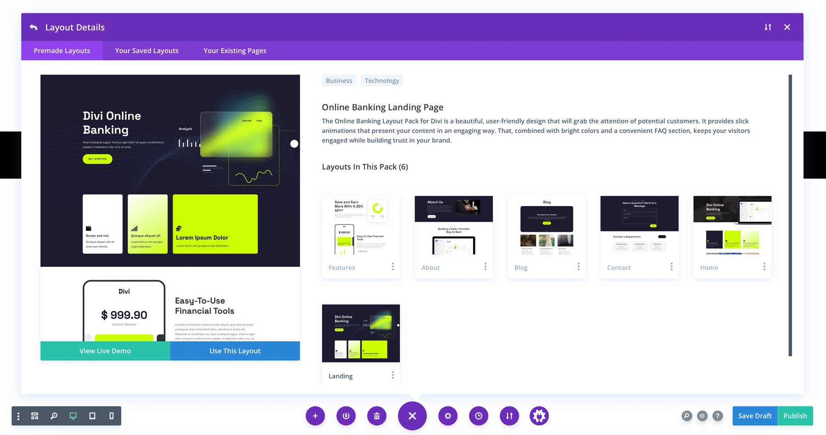This screenshot has width=826, height=435.
Task: Open the Your Existing Pages tab
Action: point(234,51)
